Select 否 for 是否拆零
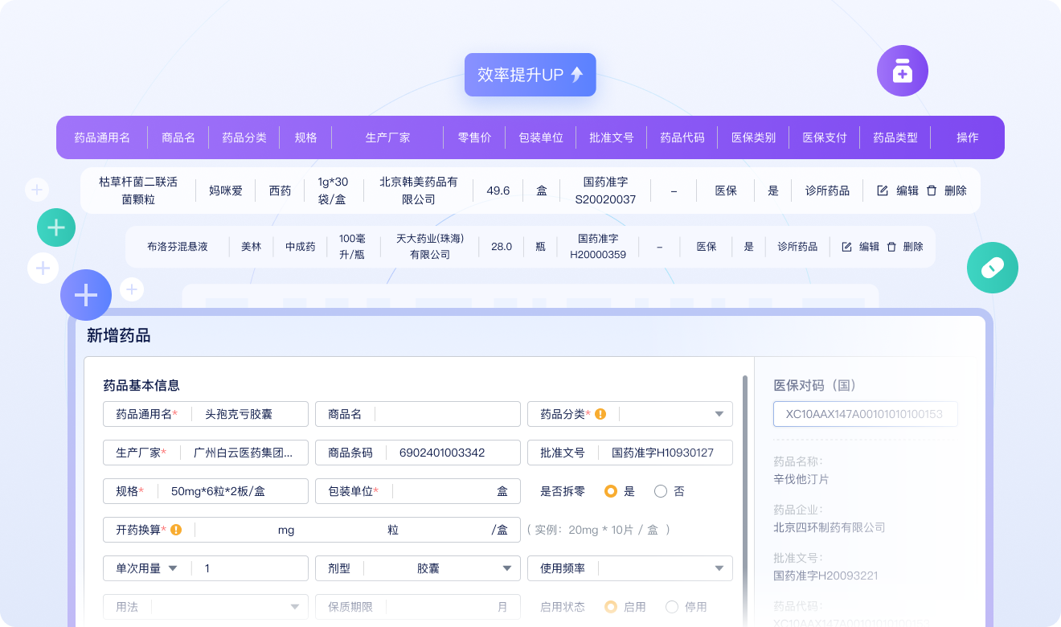Viewport: 1061px width, 627px height. 661,491
